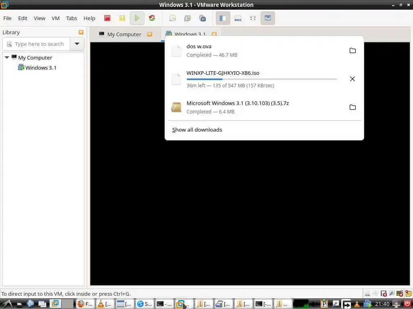Close the Library panel
Screen dimensions: 413x309
[81, 32]
